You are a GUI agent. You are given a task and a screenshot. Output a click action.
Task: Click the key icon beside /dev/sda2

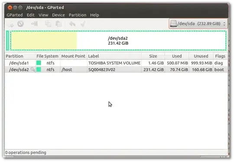(32, 69)
